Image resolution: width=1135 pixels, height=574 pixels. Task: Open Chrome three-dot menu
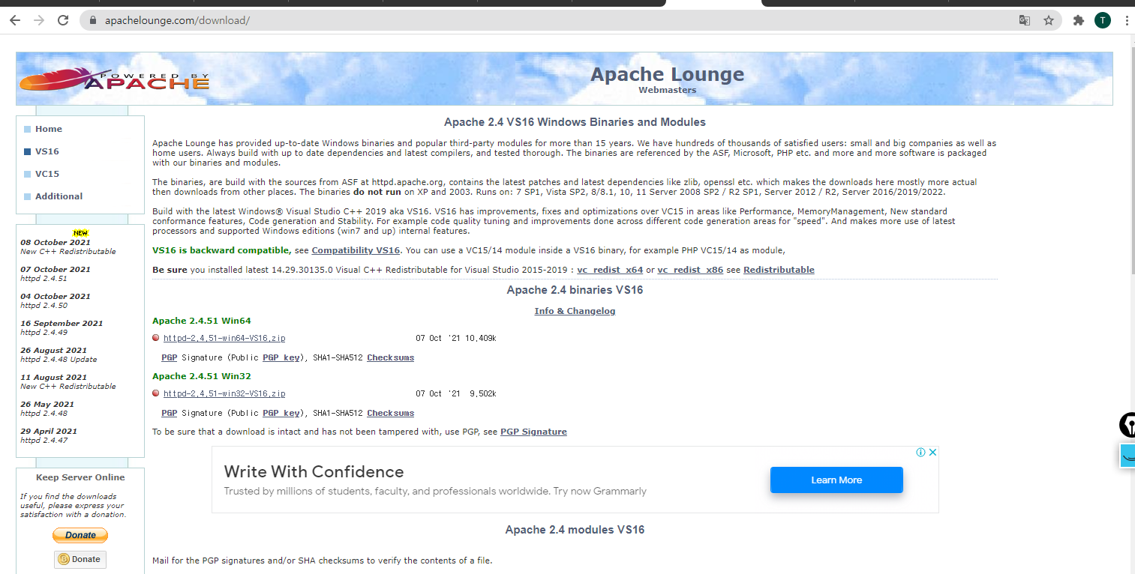[1127, 20]
